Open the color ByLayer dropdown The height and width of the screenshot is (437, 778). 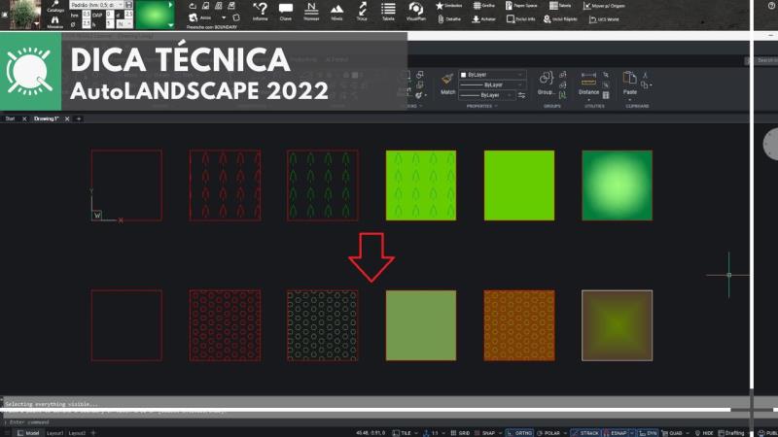(x=491, y=75)
